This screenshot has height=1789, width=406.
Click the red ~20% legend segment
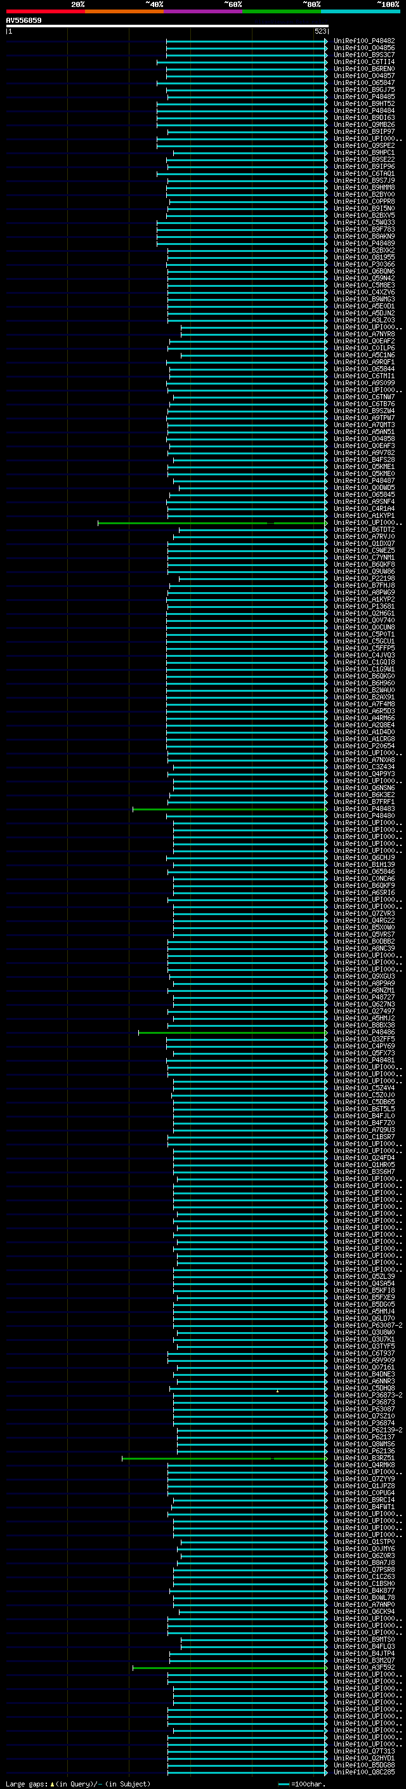click(x=45, y=11)
